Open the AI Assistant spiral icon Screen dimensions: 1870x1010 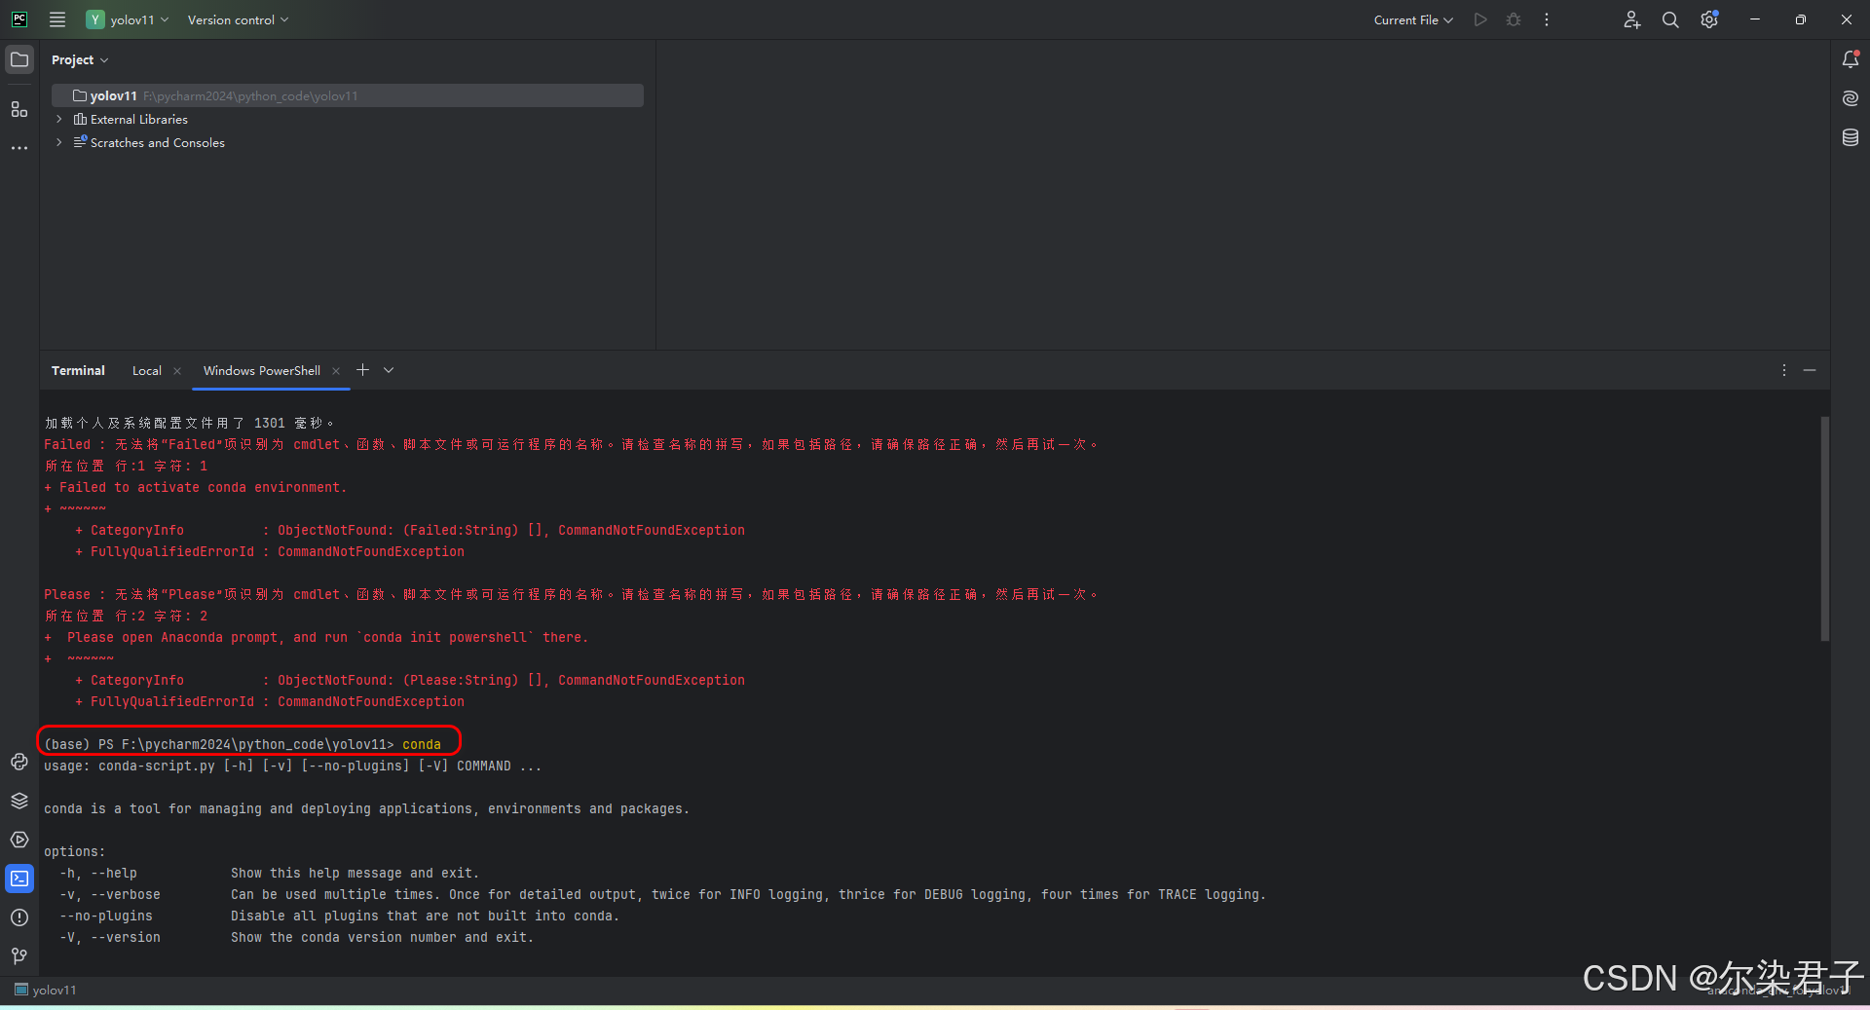tap(1851, 98)
